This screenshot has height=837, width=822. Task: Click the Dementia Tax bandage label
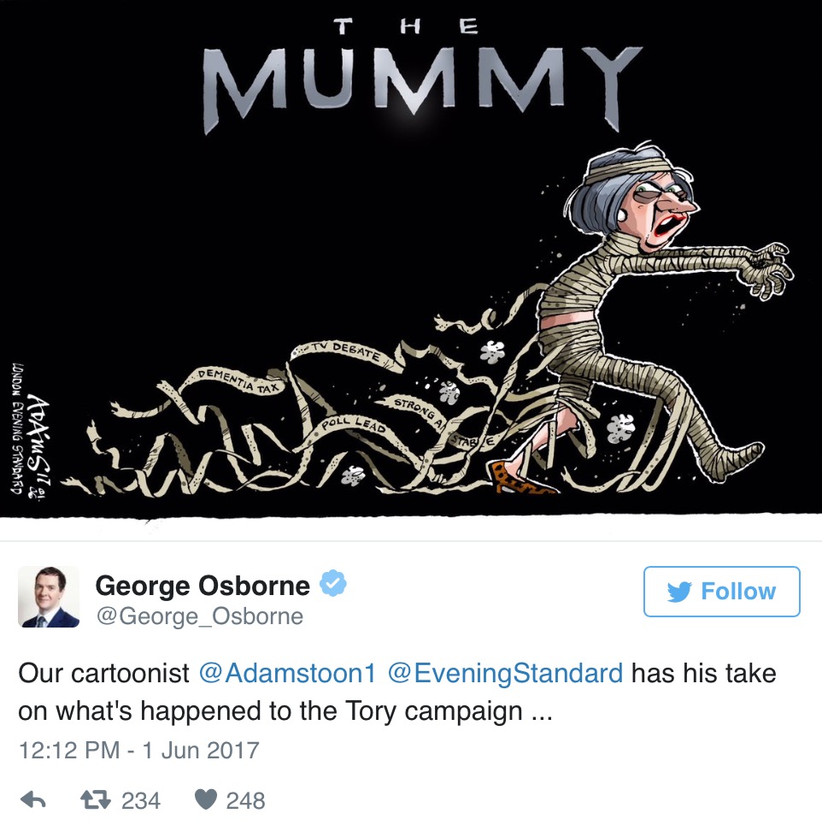tap(238, 380)
